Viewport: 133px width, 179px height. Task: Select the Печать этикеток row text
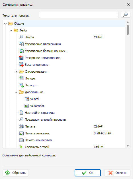click(37, 133)
